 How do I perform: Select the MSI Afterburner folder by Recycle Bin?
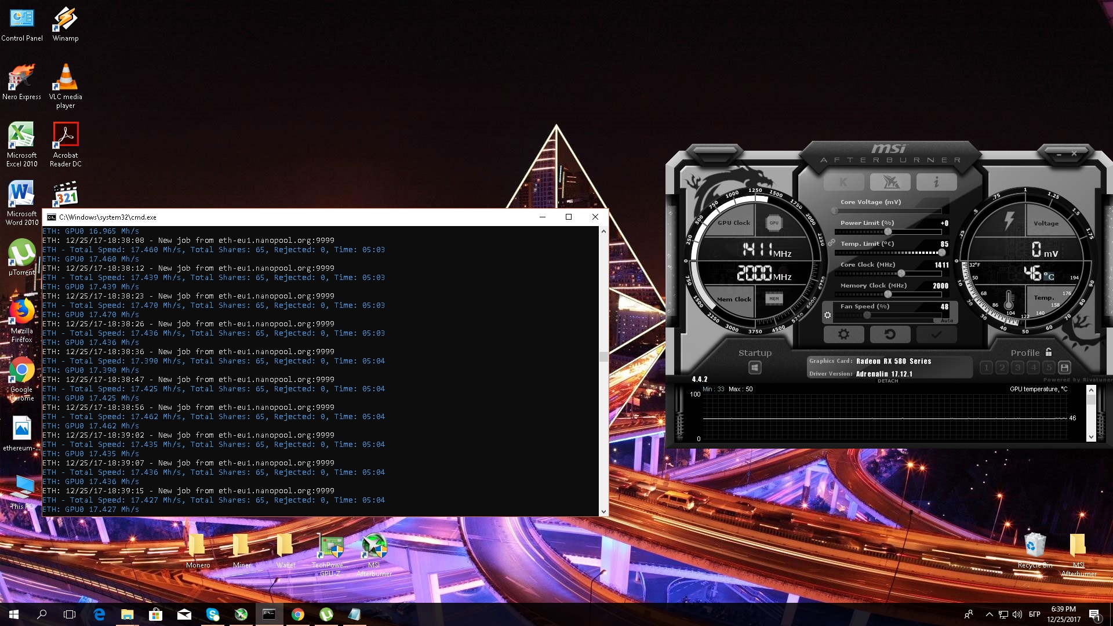1079,555
